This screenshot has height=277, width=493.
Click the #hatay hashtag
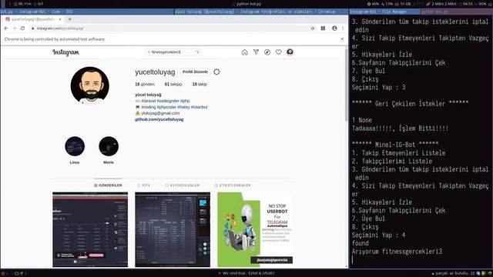tap(183, 107)
